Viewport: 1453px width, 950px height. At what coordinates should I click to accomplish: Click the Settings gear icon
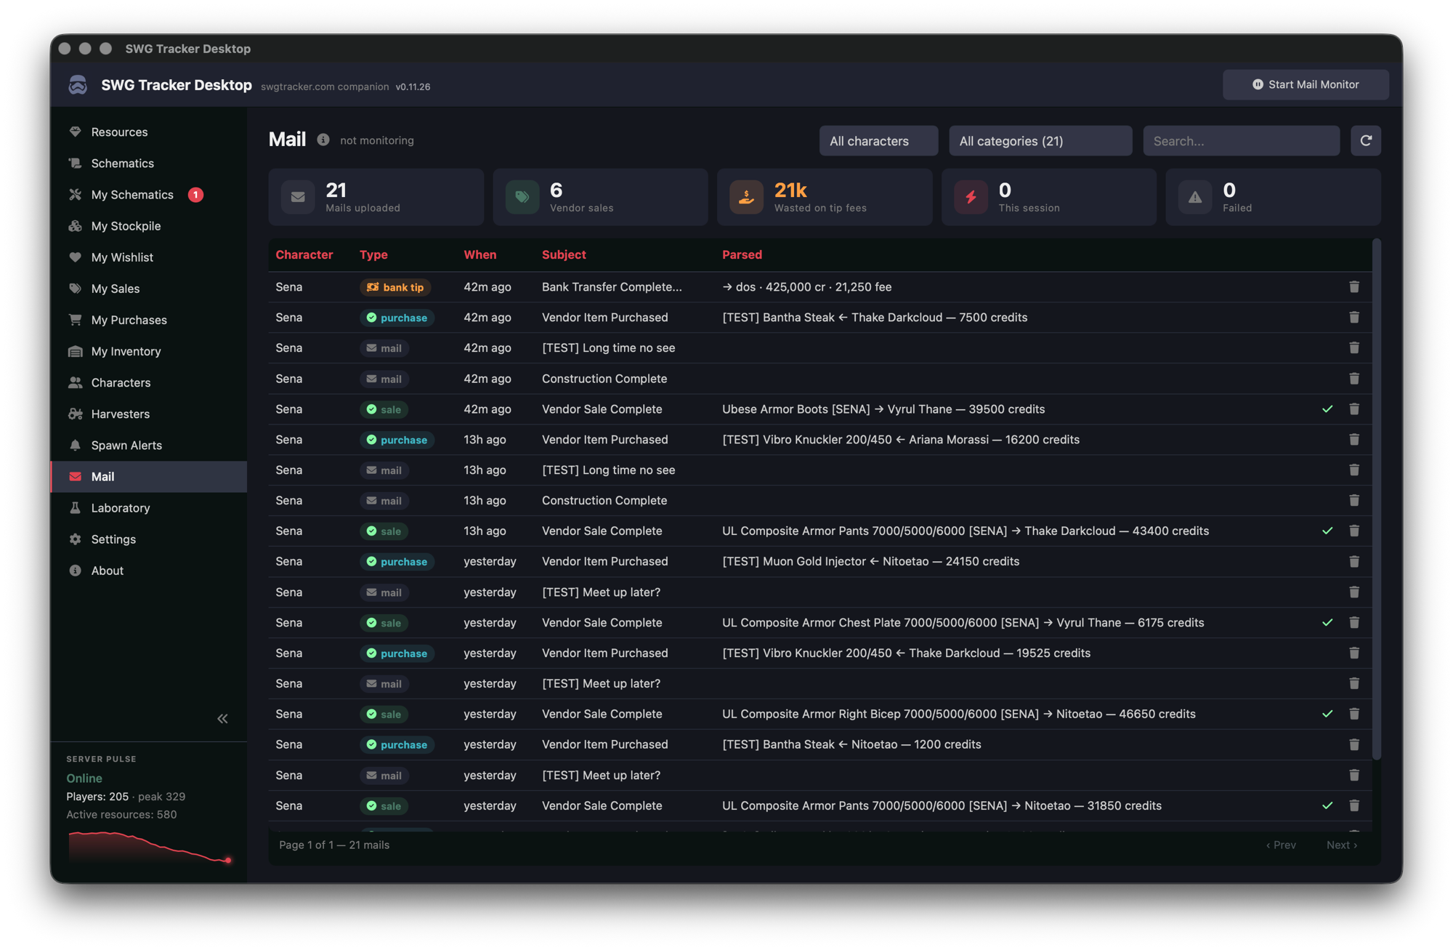pos(75,539)
